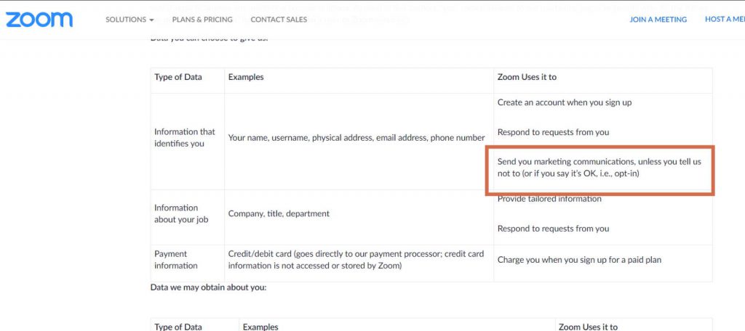745x331 pixels.
Task: Click the Zoom logo
Action: click(x=39, y=20)
